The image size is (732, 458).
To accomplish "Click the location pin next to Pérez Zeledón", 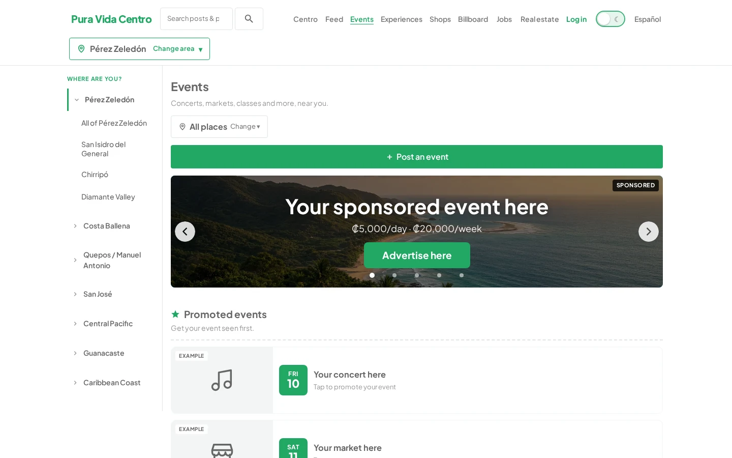I will 81,49.
